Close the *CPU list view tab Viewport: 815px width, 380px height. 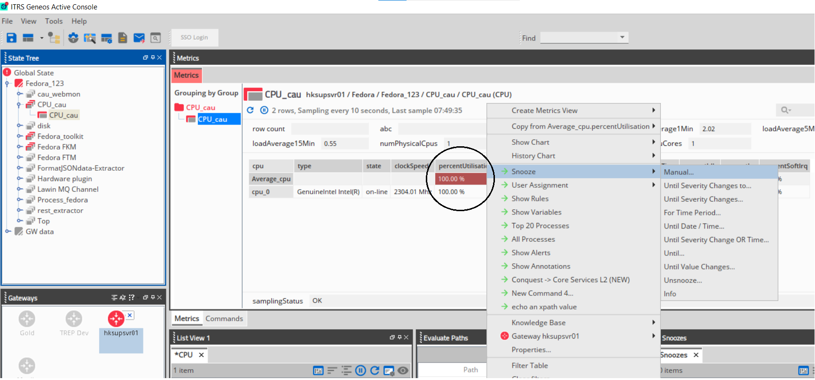(201, 355)
